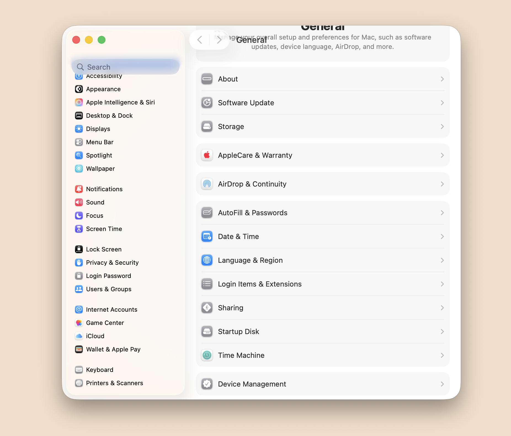Screen dimensions: 511x436
Task: Click the Spotlight magnifier icon in sidebar
Action: 79,155
